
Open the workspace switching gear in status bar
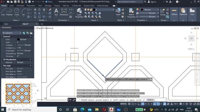[181, 104]
